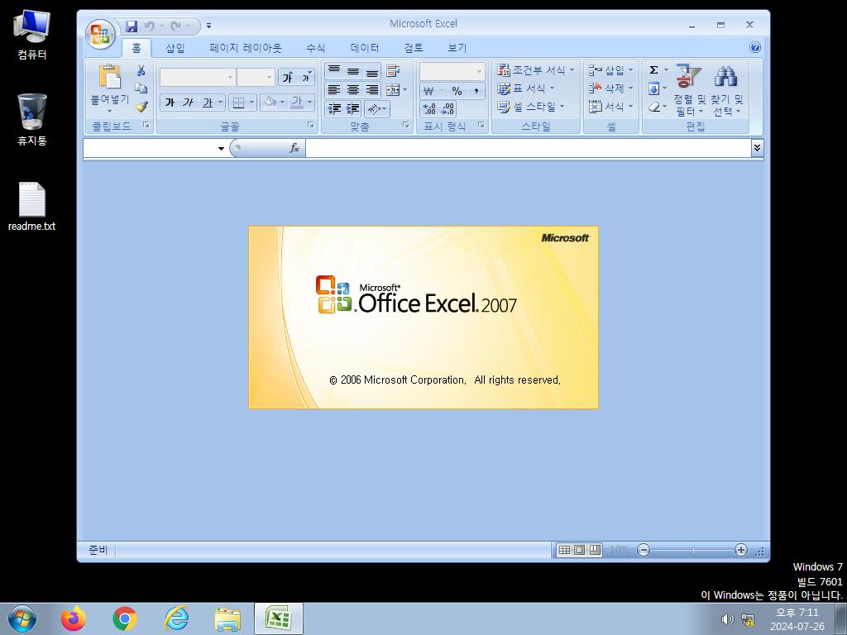Image resolution: width=847 pixels, height=635 pixels.
Task: Click the Fill down-arrow icon
Action: coord(653,88)
